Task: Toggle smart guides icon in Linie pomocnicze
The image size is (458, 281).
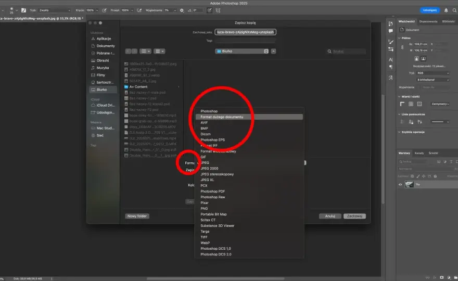Action: point(419,122)
